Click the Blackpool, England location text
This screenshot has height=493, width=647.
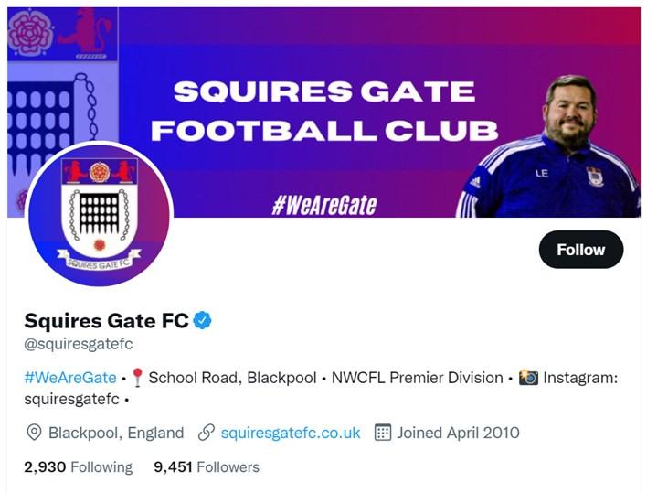point(116,433)
